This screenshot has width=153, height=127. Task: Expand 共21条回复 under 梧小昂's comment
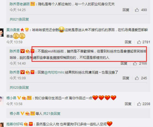coord(52,113)
